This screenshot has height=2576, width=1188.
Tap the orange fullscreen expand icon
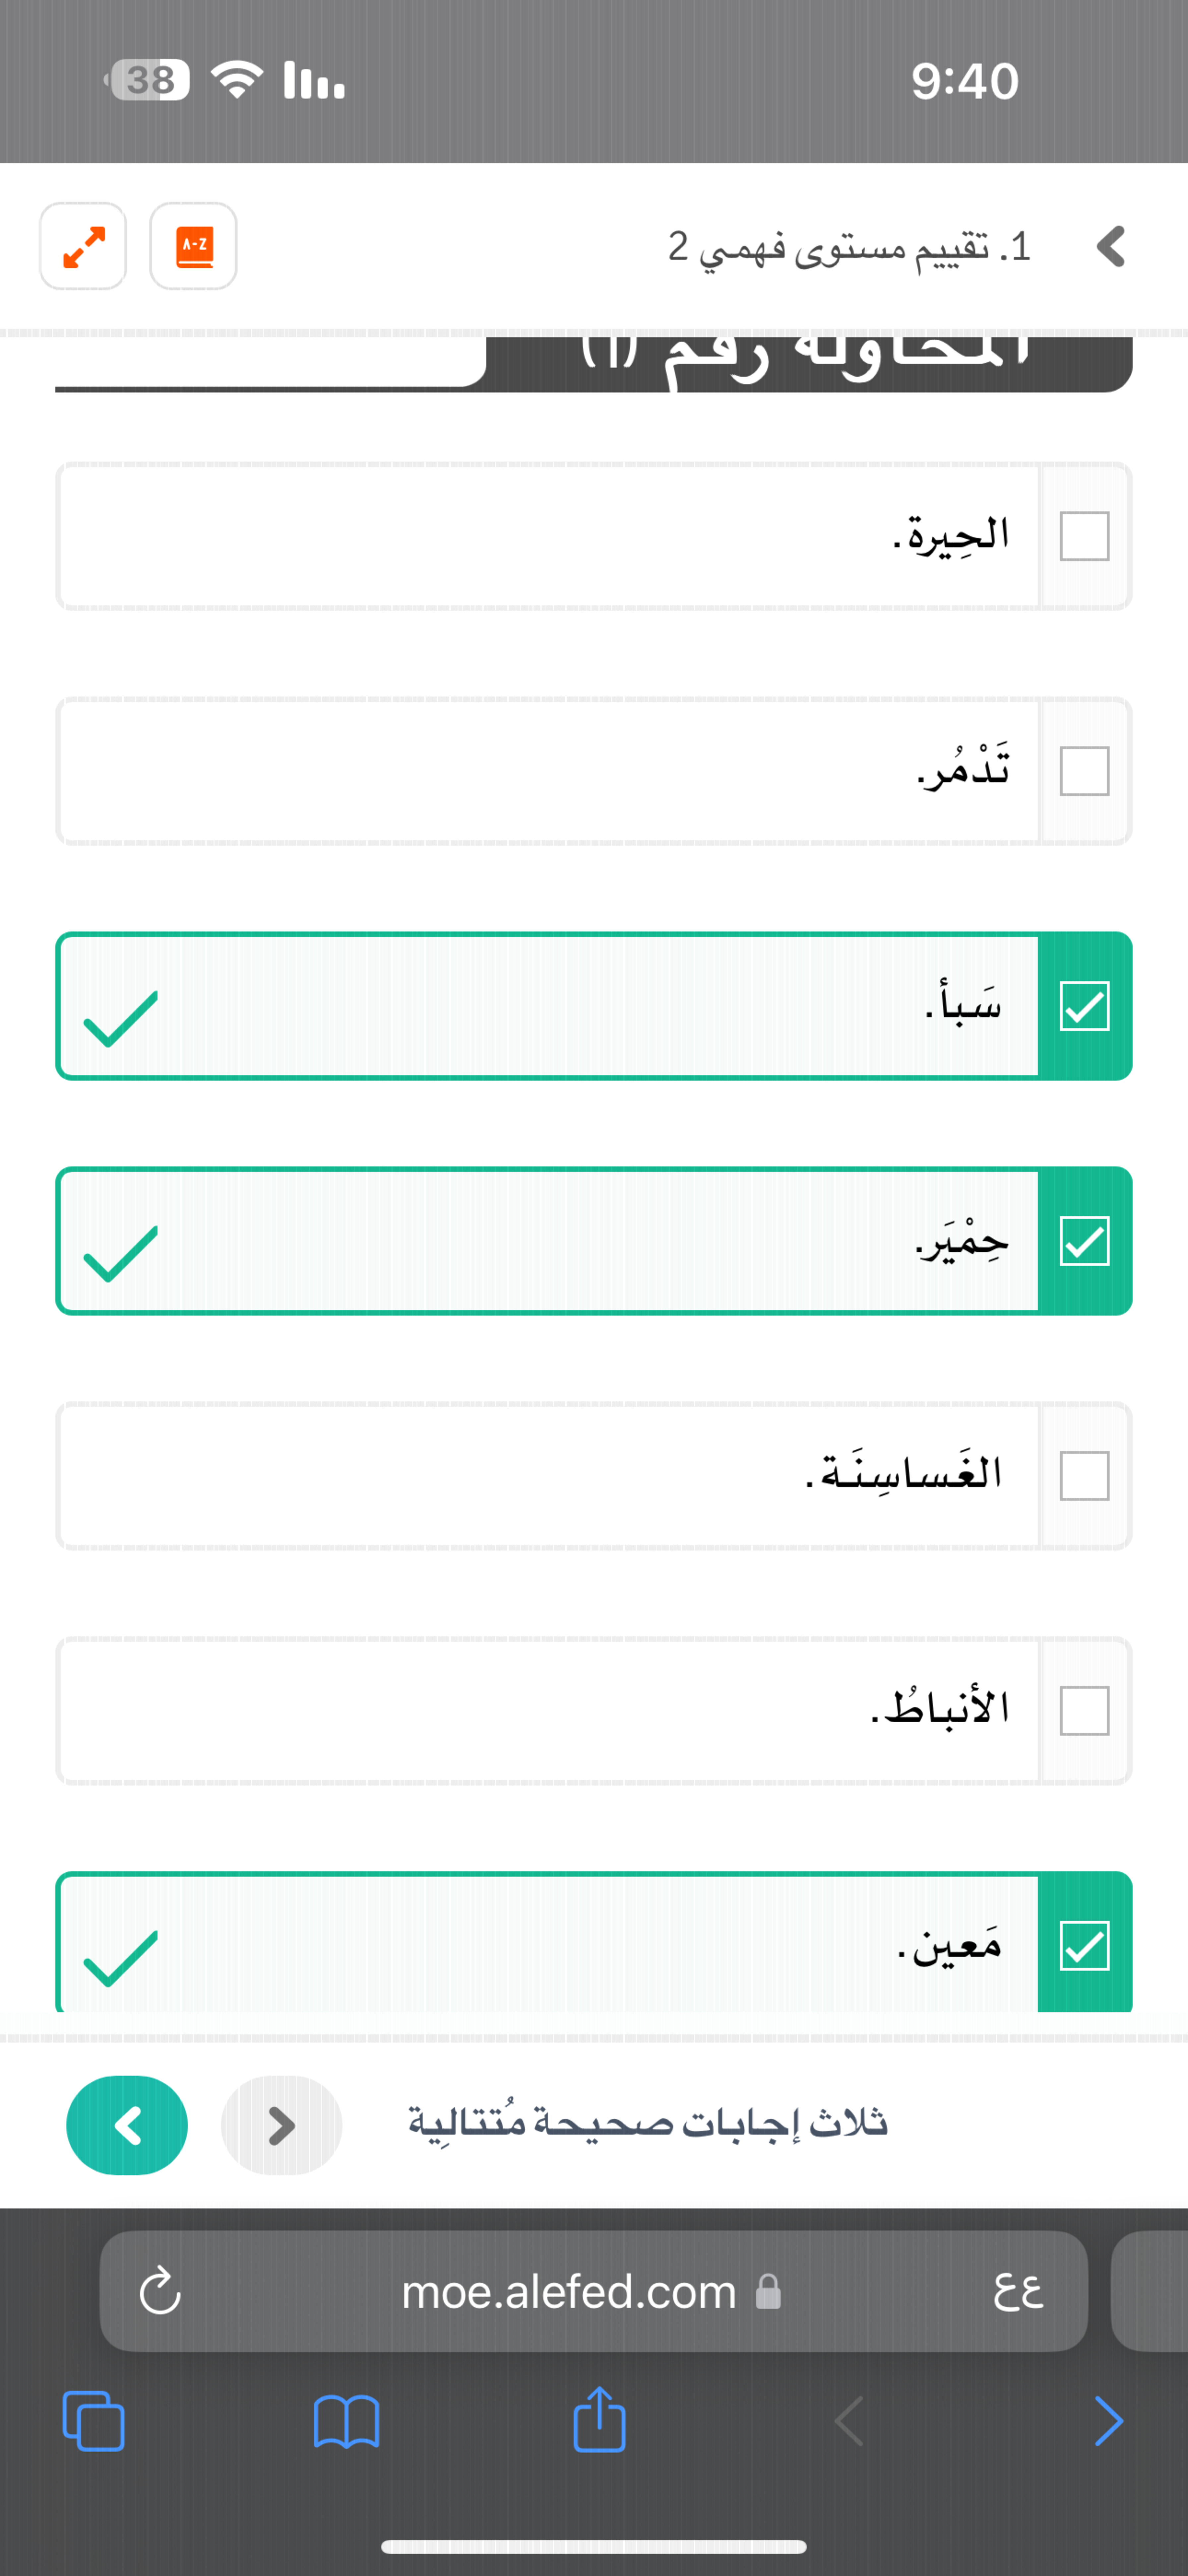83,246
